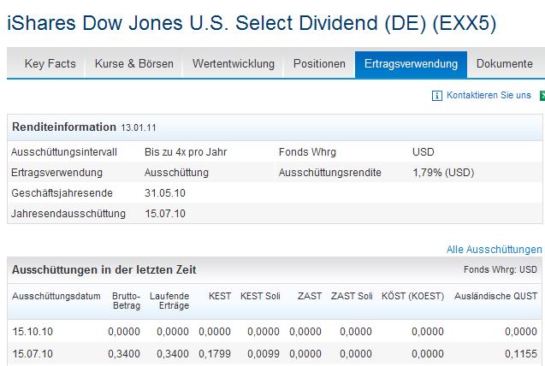Click the info icon beside Kontaktieren Sie uns

point(437,95)
